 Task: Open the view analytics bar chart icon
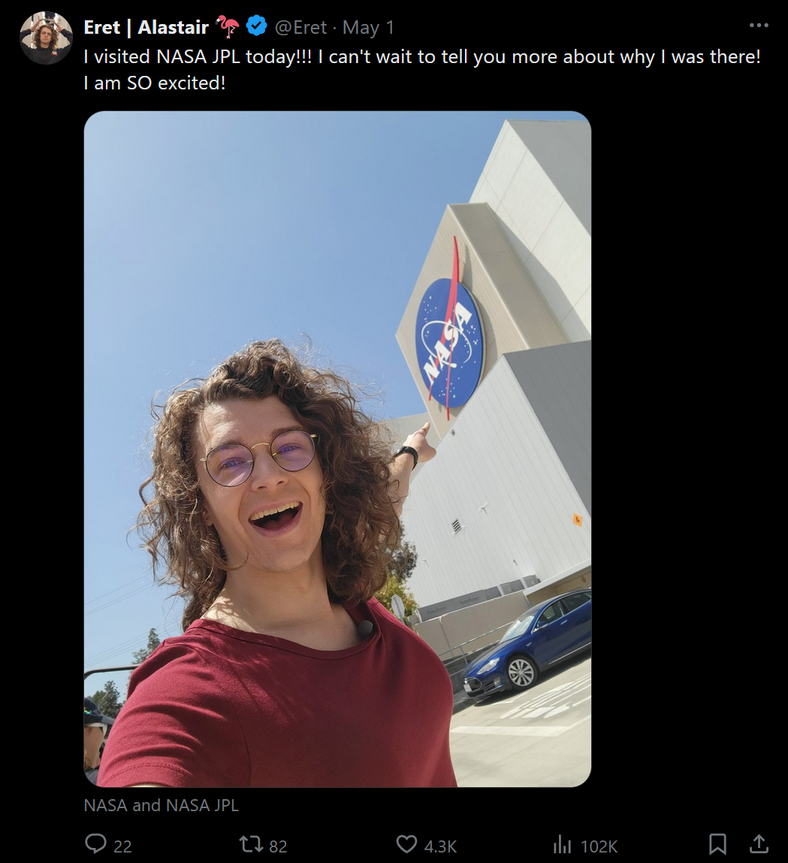pos(562,843)
